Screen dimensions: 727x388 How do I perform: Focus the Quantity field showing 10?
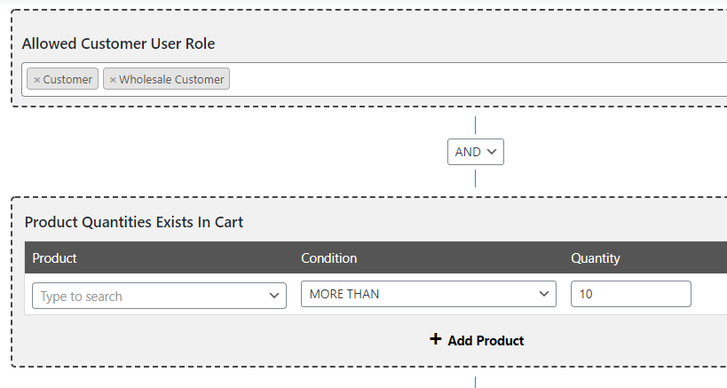[x=630, y=295]
